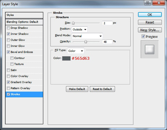The height and width of the screenshot is (130, 167).
Task: Toggle the Preview checkbox
Action: pos(143,37)
